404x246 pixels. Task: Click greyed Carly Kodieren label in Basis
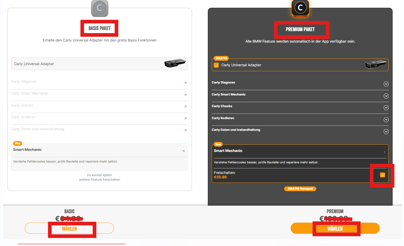(x=23, y=117)
